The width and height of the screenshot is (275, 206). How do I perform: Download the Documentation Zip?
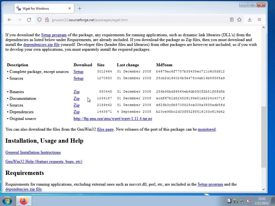(x=77, y=98)
